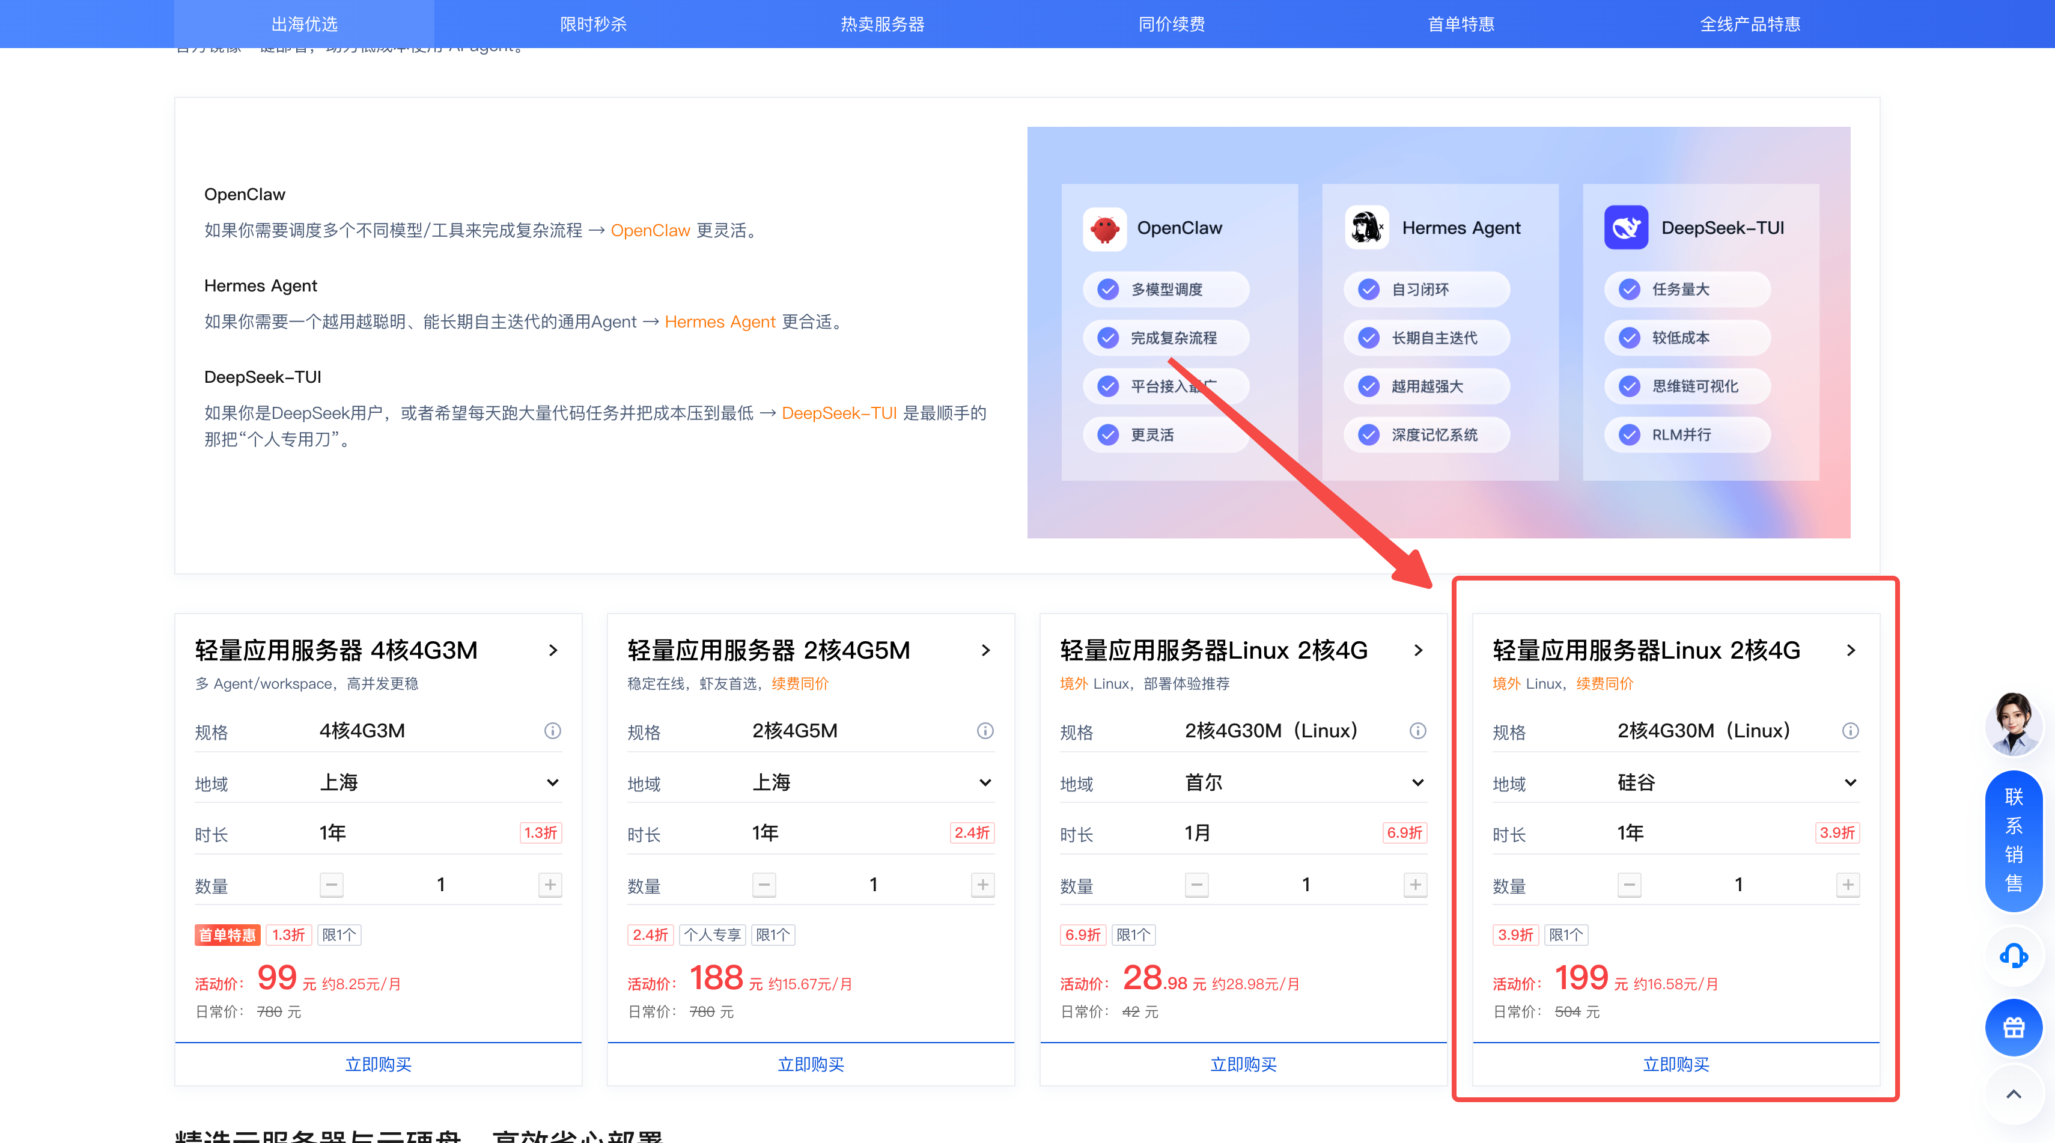Viewport: 2055px width, 1143px height.
Task: Open details arrow for 4核4G3M card
Action: point(553,651)
